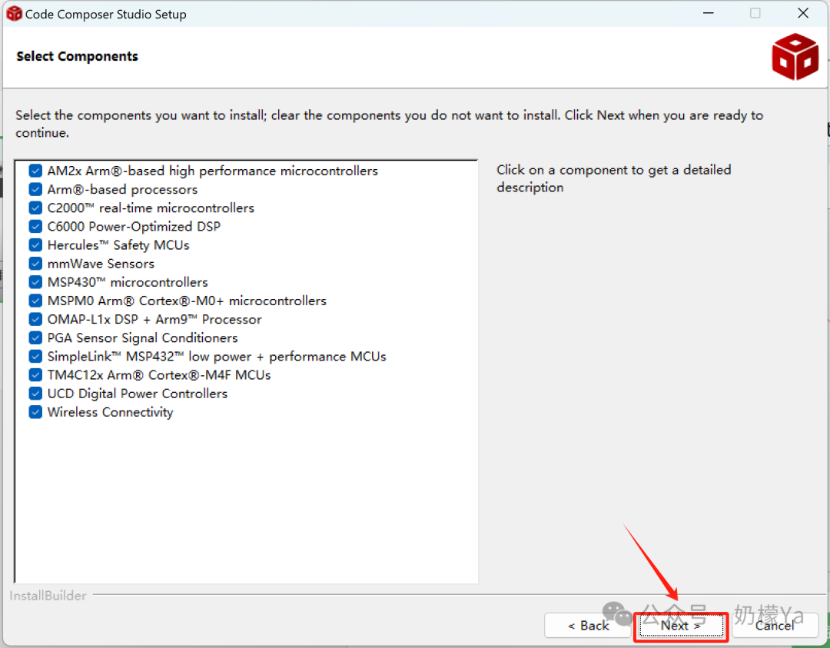Toggle the Wireless Connectivity checkbox
The image size is (830, 648).
click(35, 412)
